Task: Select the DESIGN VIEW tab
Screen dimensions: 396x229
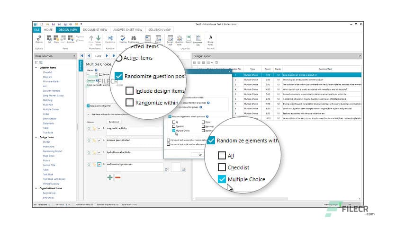Action: tap(68, 30)
